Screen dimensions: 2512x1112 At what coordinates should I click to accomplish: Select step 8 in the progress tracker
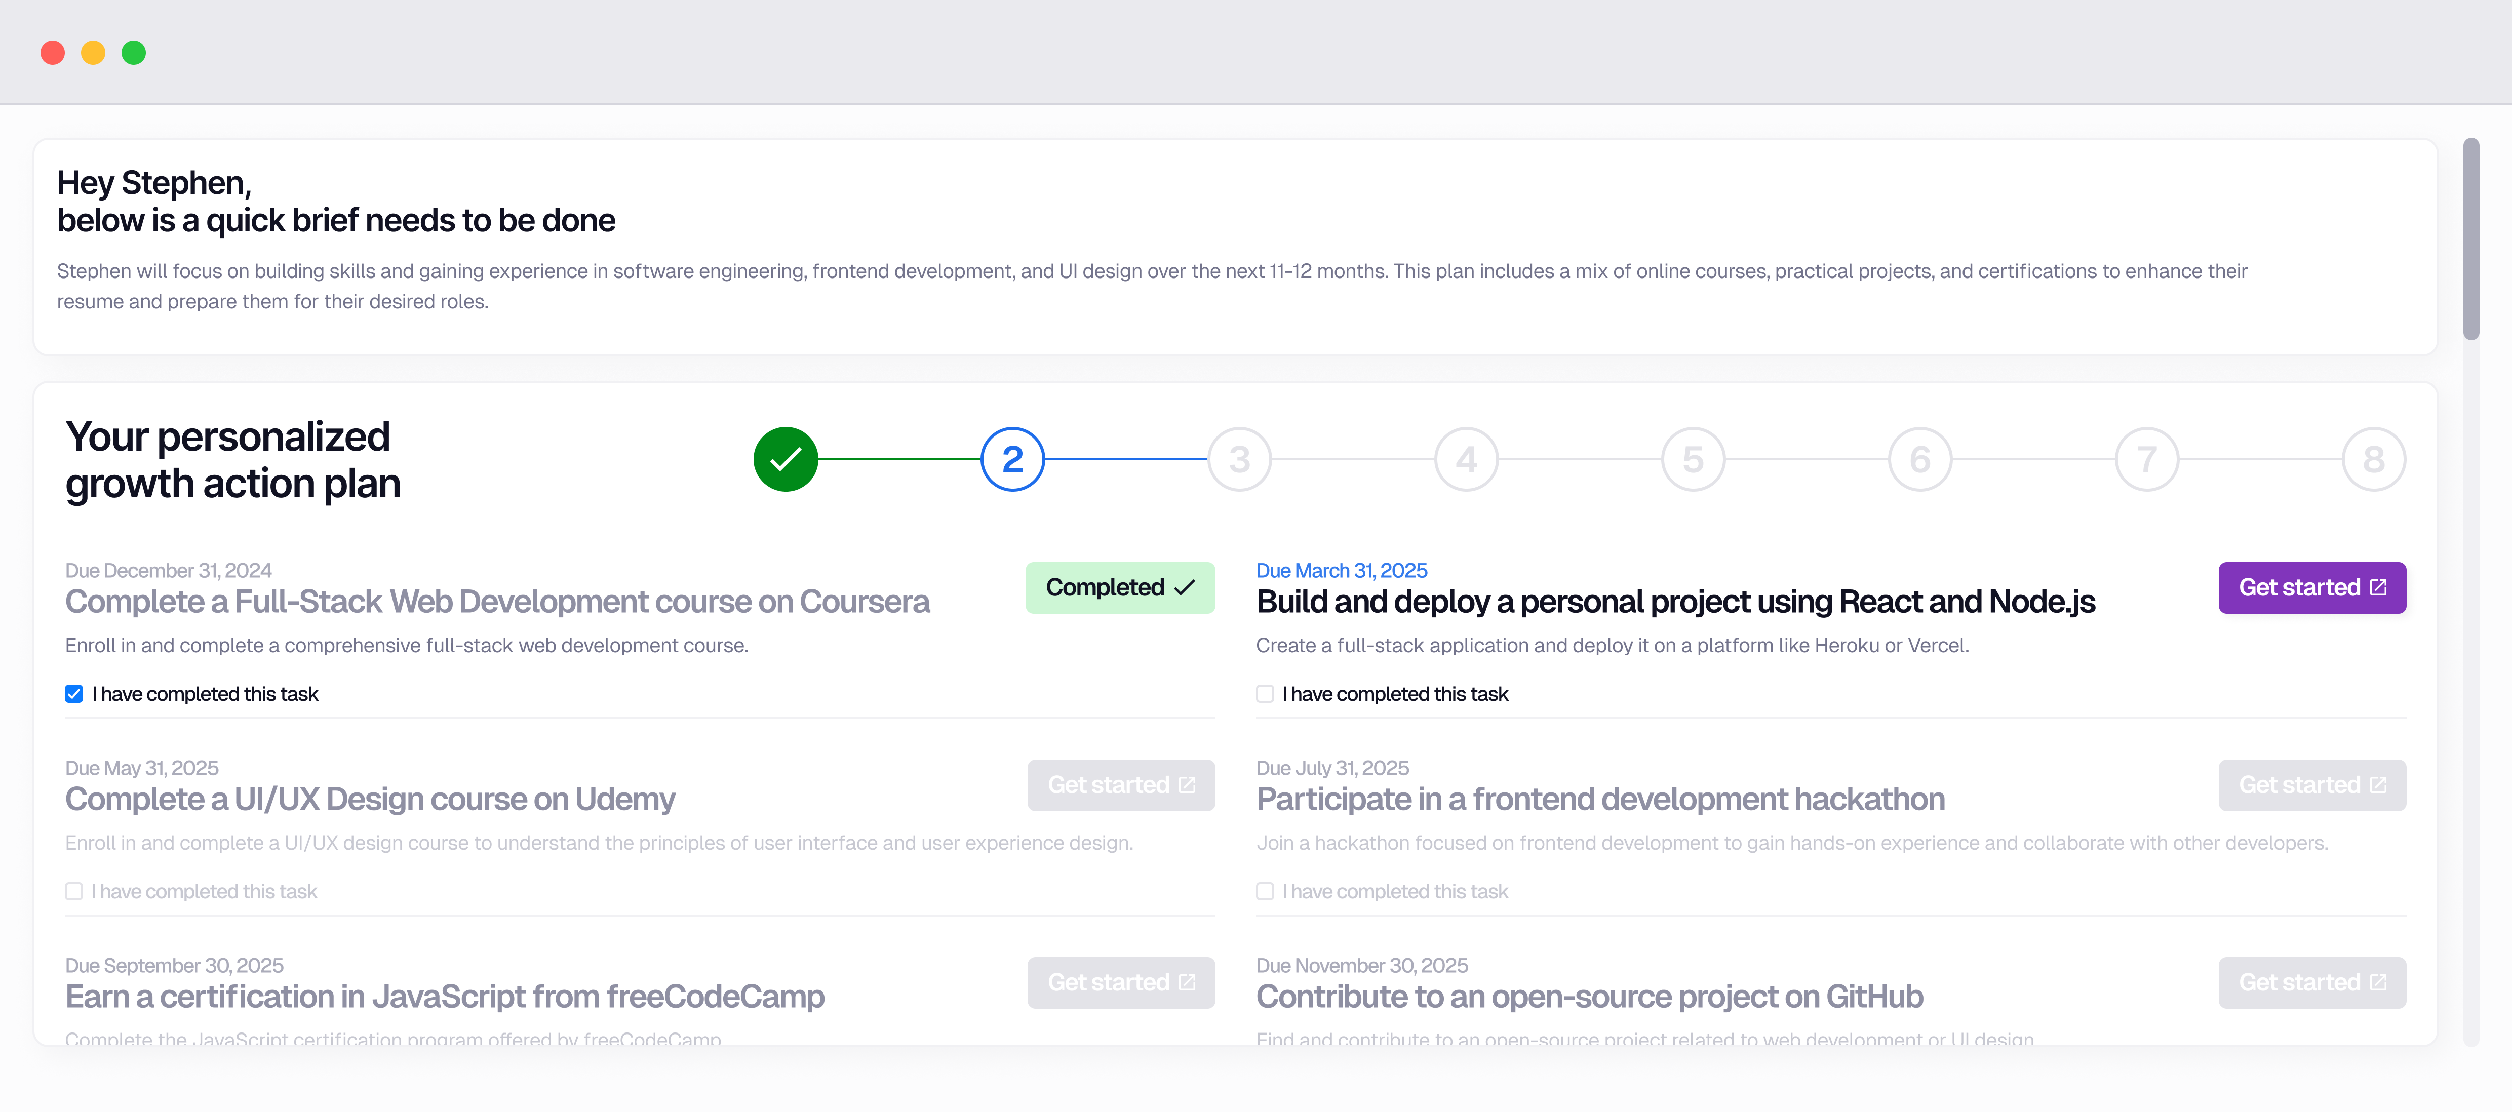(2374, 459)
